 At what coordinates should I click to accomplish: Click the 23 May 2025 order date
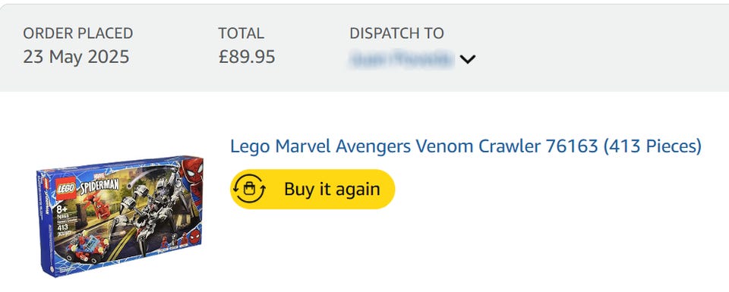click(76, 57)
